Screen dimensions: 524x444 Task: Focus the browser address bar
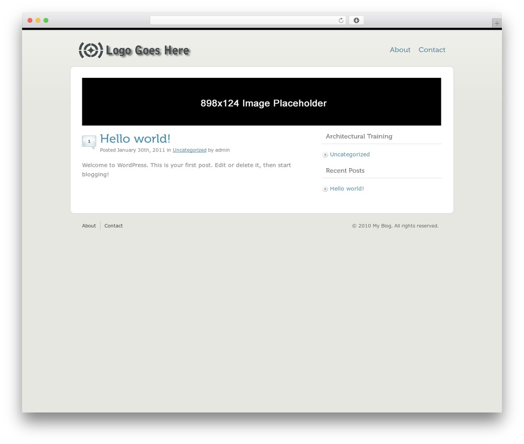pos(248,20)
